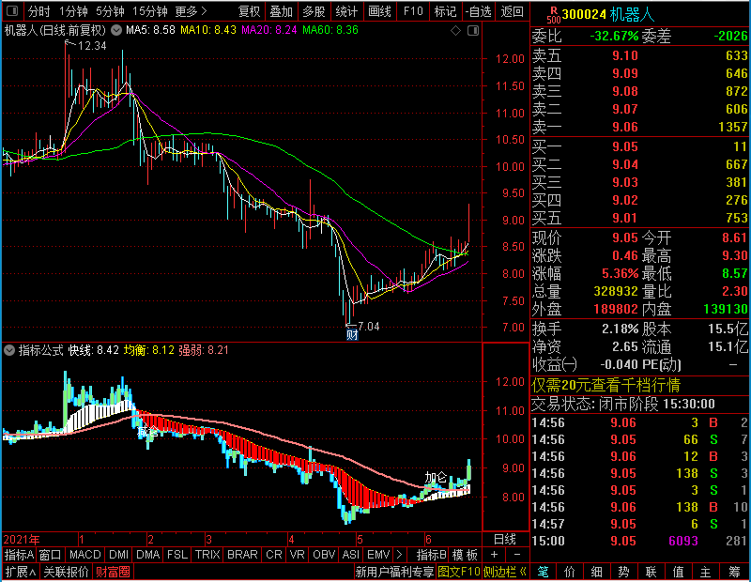Apply the DMI indicator

118,555
